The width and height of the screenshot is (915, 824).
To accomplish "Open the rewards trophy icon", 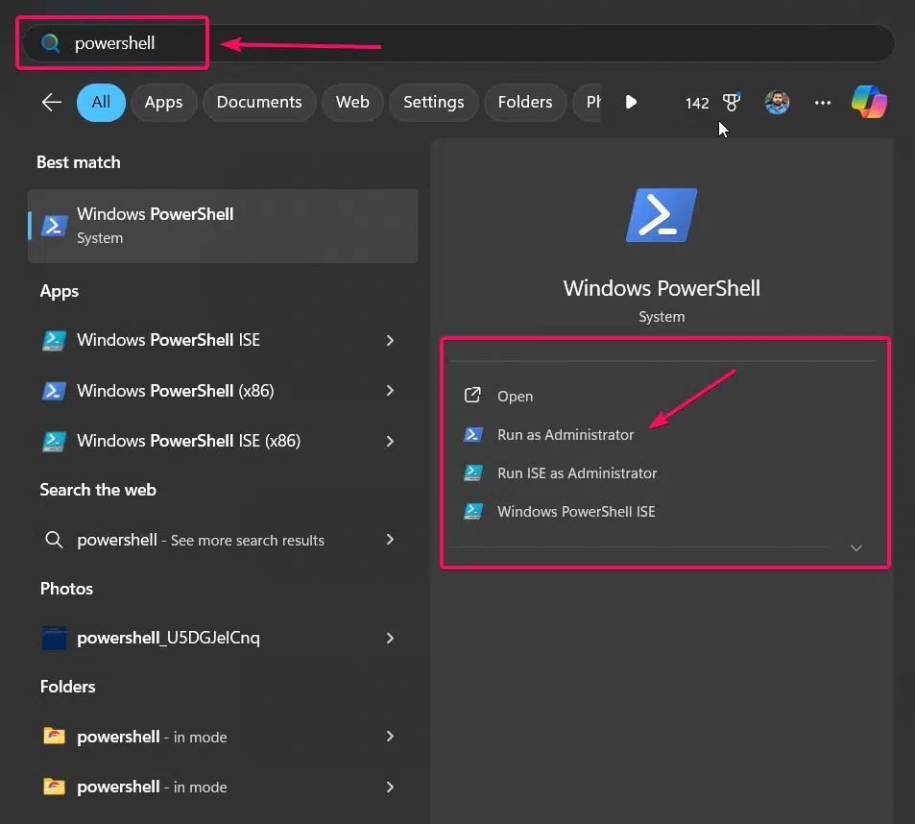I will [732, 102].
